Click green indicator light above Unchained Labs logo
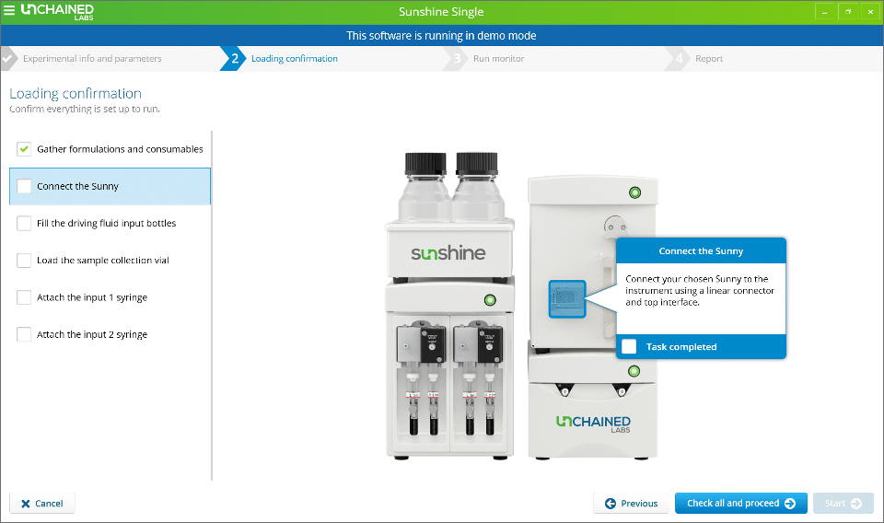 point(634,371)
